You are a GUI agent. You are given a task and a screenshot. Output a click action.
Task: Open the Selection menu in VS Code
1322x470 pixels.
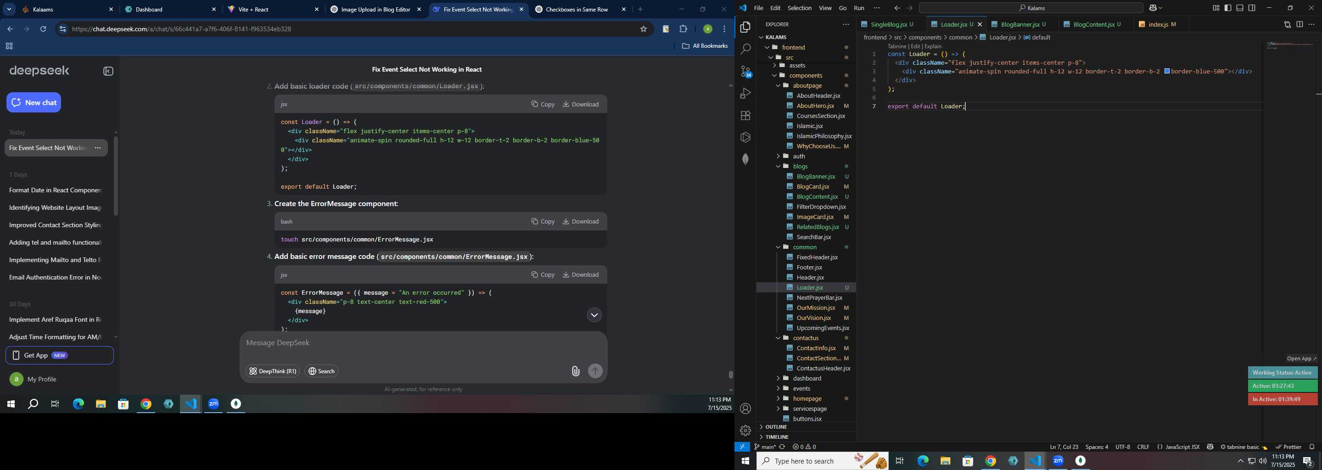point(800,8)
